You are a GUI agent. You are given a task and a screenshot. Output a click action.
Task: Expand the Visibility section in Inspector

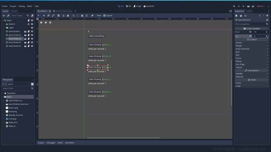click(252, 73)
